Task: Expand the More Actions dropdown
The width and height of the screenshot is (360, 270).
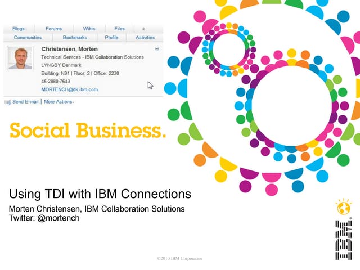Action: coord(59,102)
